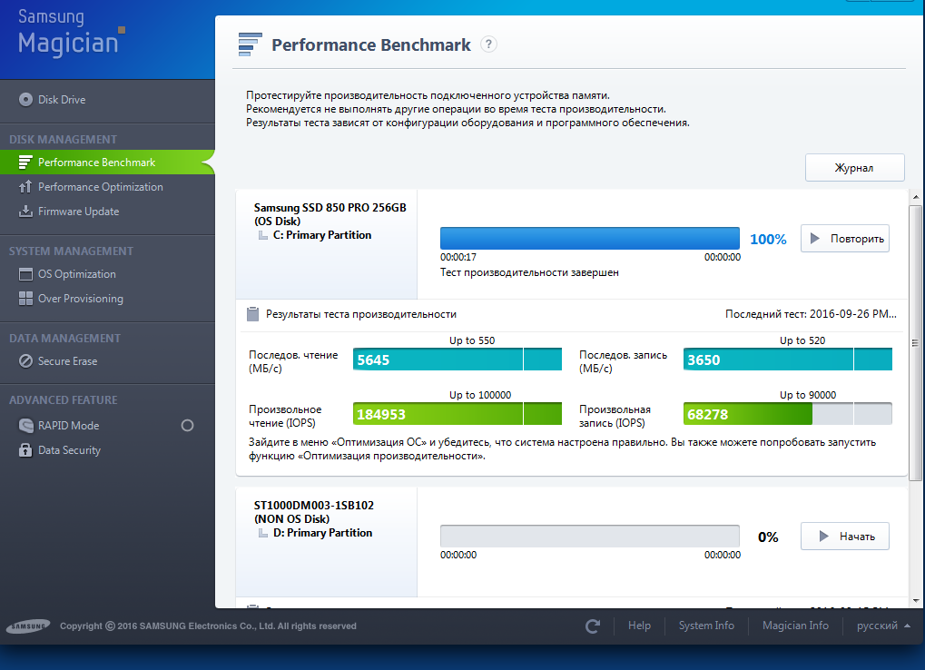Click the scrollbar down arrow
Image resolution: width=925 pixels, height=670 pixels.
click(916, 601)
